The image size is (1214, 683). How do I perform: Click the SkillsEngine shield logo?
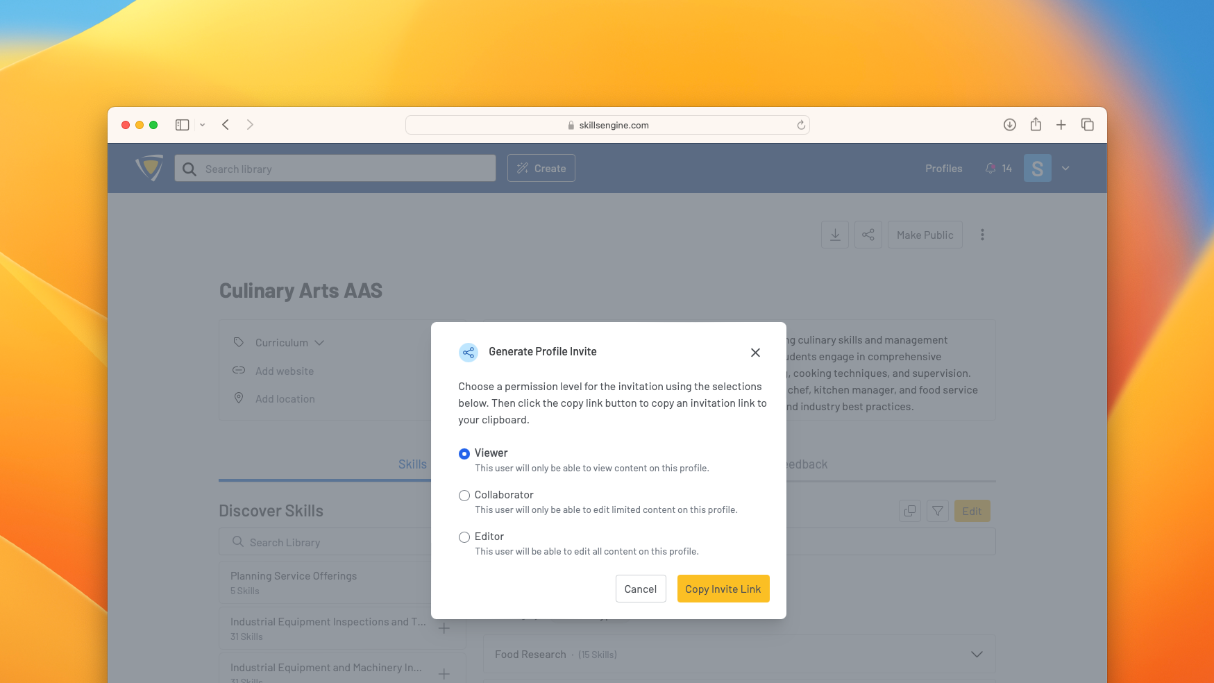coord(149,168)
